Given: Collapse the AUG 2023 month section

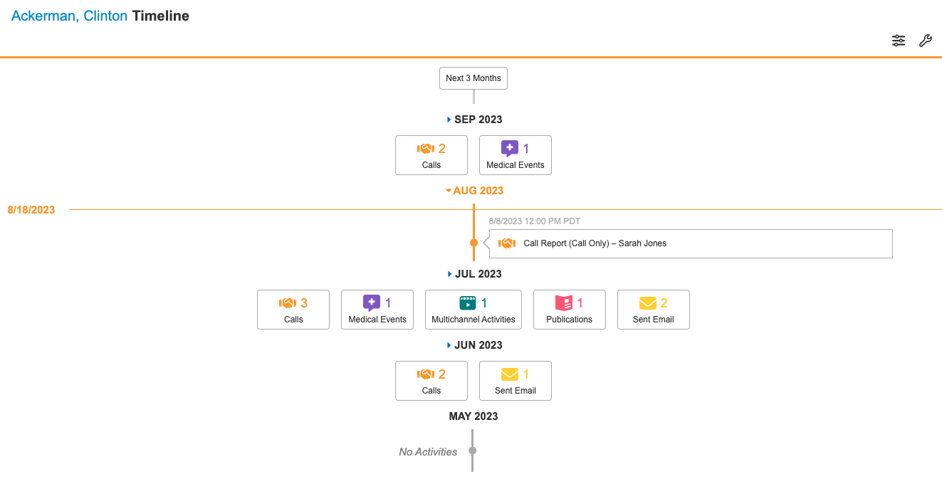Looking at the screenshot, I should (x=474, y=191).
